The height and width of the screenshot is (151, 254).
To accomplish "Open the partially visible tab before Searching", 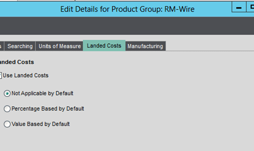I will (x=2, y=46).
